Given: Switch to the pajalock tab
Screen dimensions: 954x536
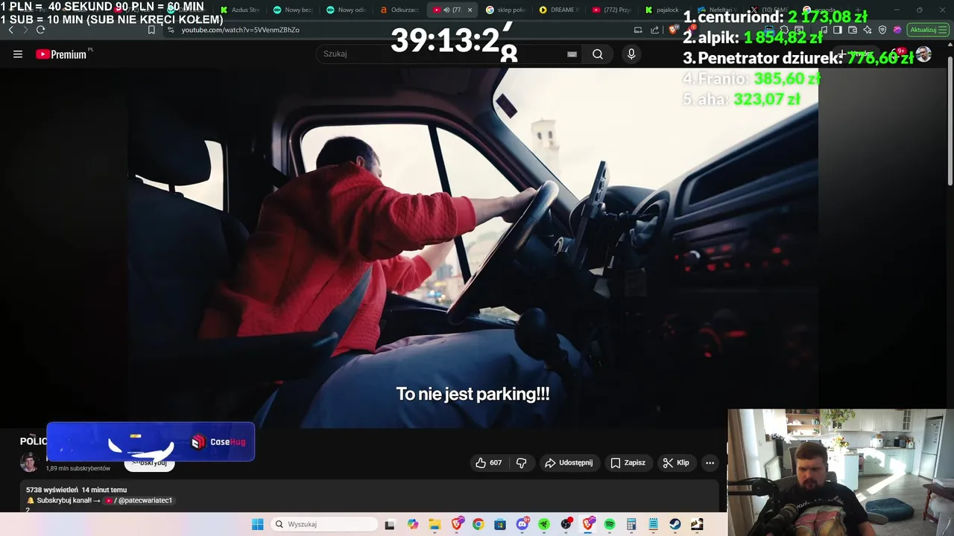Looking at the screenshot, I should click(x=665, y=10).
